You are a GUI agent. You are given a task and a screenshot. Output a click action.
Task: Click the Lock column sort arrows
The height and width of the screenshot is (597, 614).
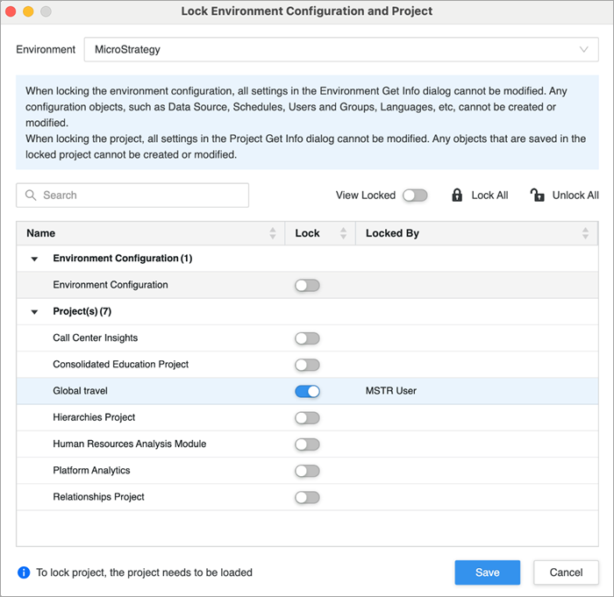[343, 233]
